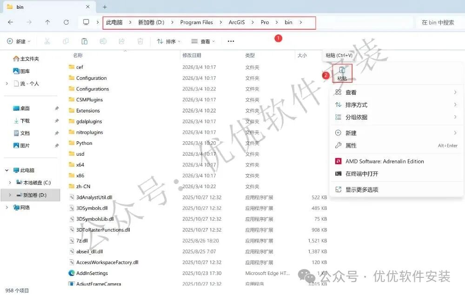465x295 pixels.
Task: Expand 新加卷 (D:) tree node chevron
Action: 10,195
